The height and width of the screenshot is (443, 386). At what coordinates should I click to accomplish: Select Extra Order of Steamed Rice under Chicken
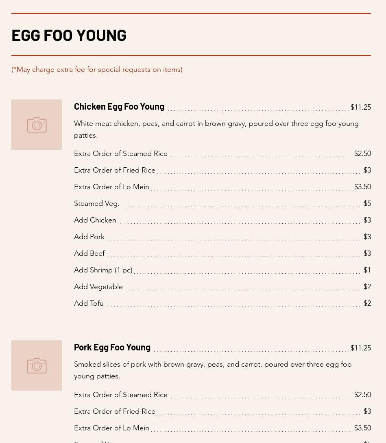point(121,153)
